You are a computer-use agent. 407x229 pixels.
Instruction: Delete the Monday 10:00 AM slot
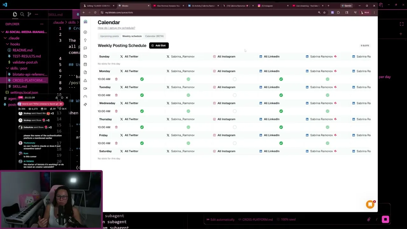(x=116, y=79)
